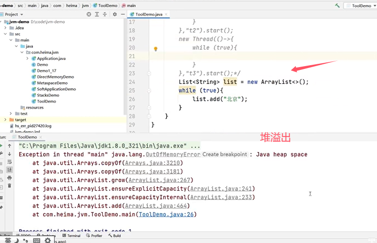This screenshot has width=377, height=243.
Task: Open the Build tool window
Action: tap(115, 235)
